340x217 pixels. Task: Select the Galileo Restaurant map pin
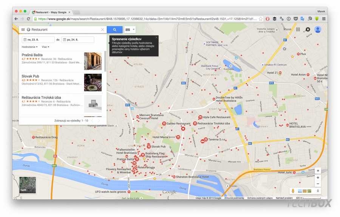coord(164,123)
